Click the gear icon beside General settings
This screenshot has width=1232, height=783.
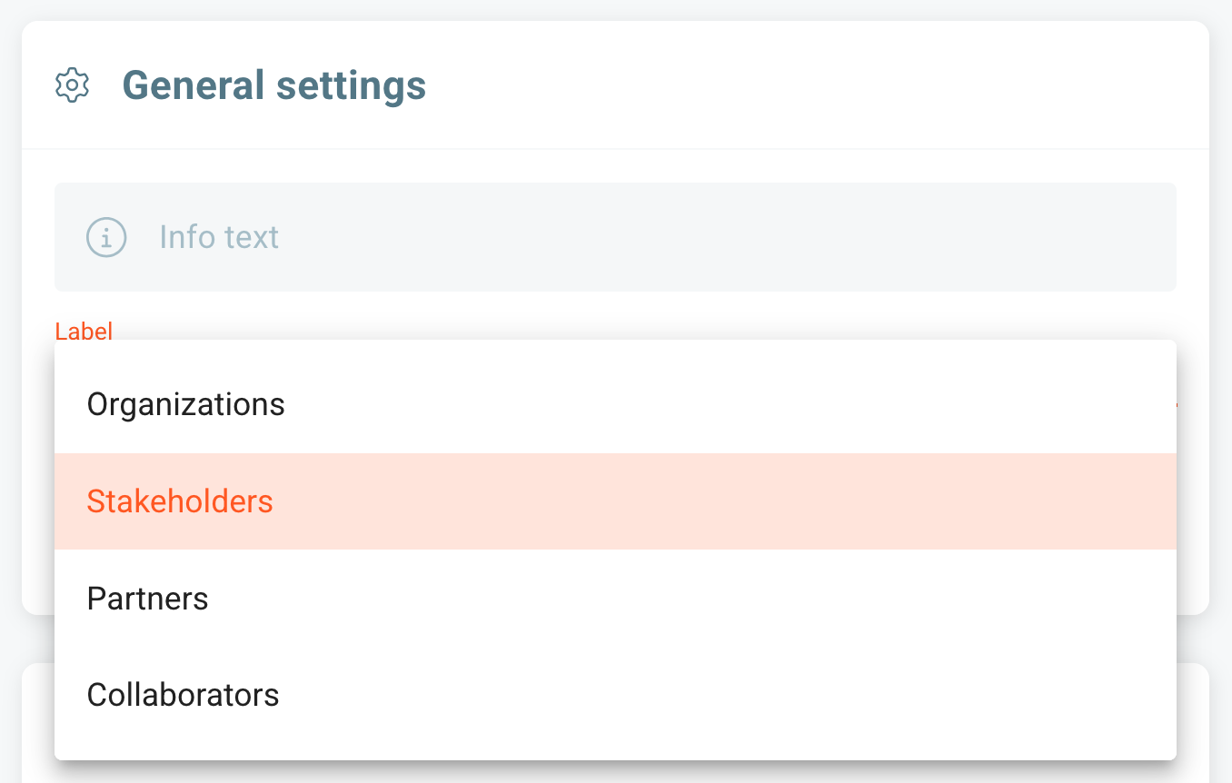click(72, 85)
